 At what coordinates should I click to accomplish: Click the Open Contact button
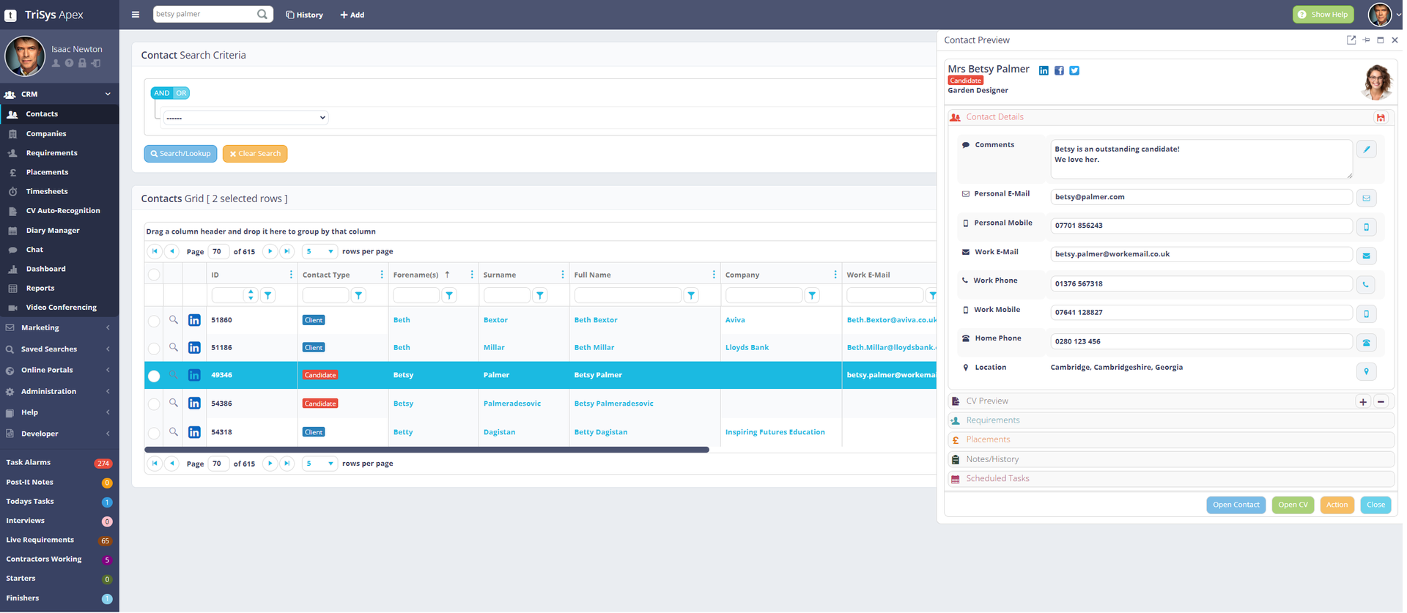[1236, 505]
